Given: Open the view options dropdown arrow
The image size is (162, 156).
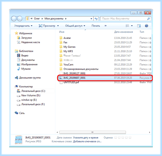Looking at the screenshot, I should (132, 26).
